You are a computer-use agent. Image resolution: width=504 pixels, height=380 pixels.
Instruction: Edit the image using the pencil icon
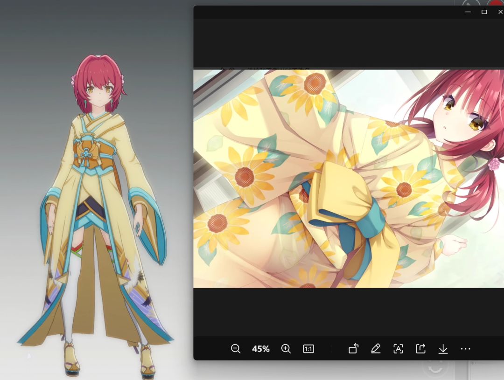click(x=376, y=349)
